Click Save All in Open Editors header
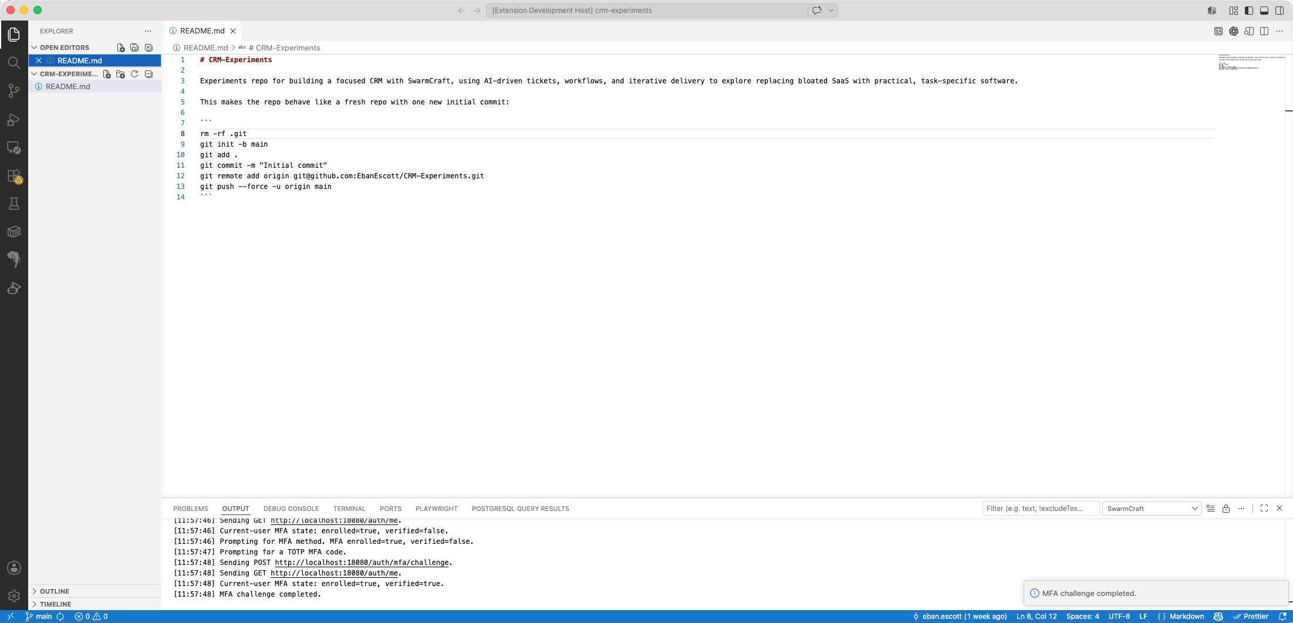This screenshot has height=623, width=1293. pyautogui.click(x=134, y=48)
